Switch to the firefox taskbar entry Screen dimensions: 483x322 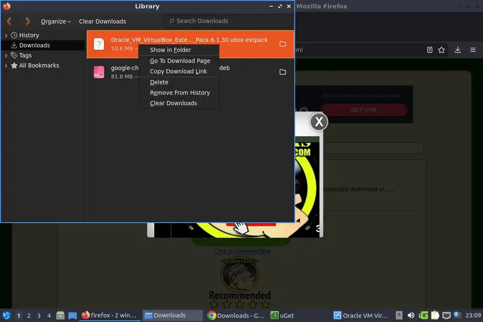109,315
